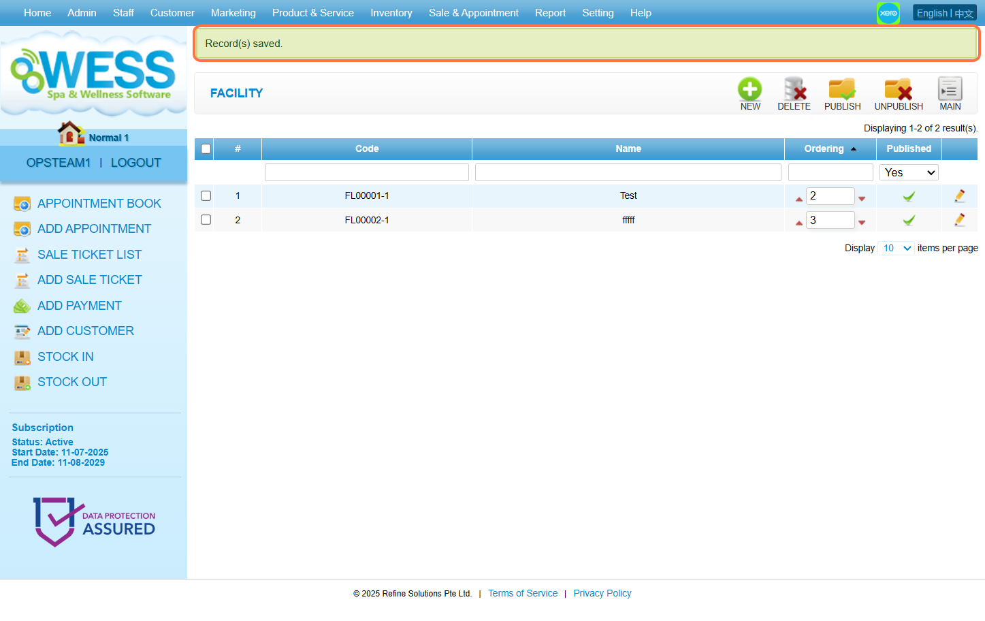The height and width of the screenshot is (621, 985).
Task: Click the Code filter input field
Action: click(x=366, y=173)
